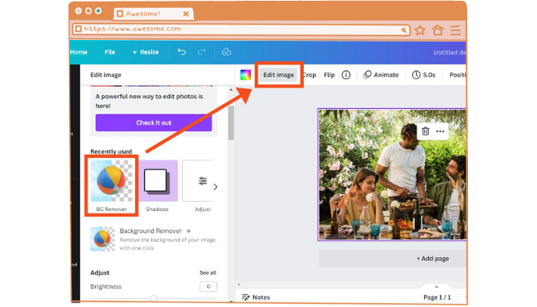Open the browser home icon
The image size is (537, 307).
438,30
